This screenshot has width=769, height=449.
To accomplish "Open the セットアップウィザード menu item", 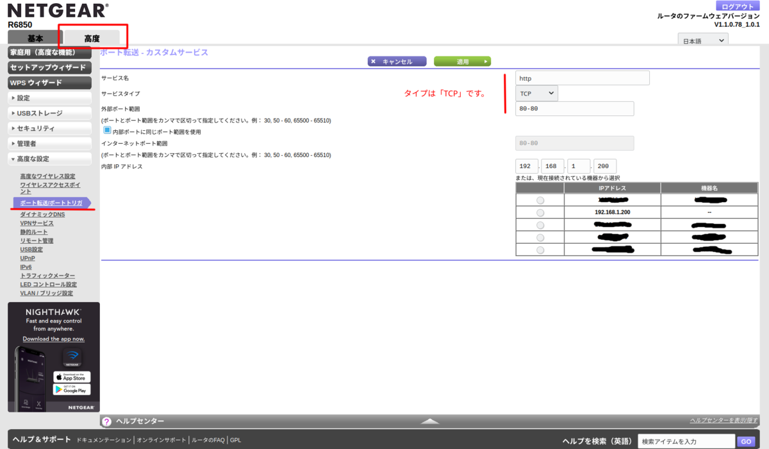I will [50, 67].
